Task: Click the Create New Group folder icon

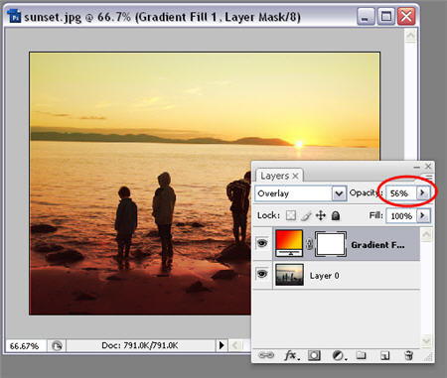Action: click(x=361, y=355)
